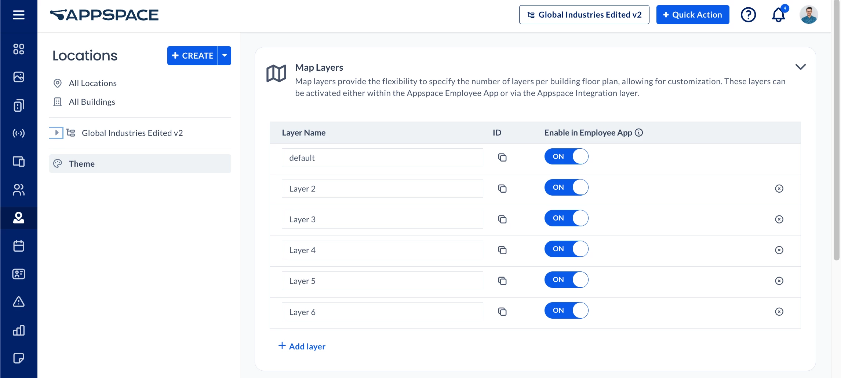Screen dimensions: 841x378
Task: Open the ID card sidebar icon
Action: (x=19, y=274)
